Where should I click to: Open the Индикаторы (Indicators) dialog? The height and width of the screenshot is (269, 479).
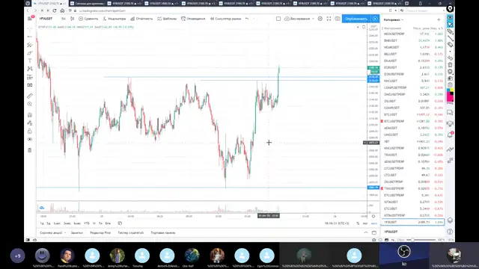[x=115, y=19]
